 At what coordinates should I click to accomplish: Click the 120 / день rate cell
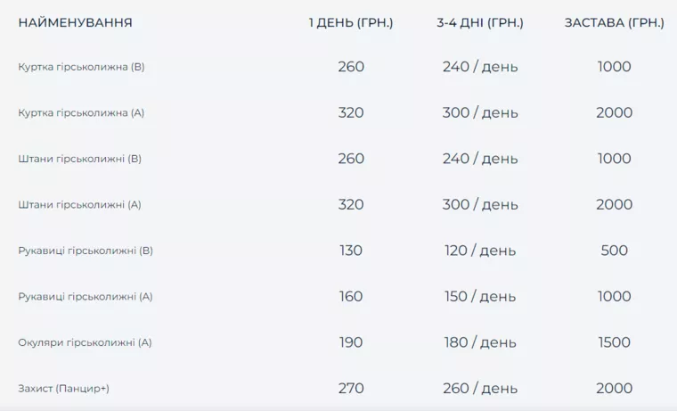pyautogui.click(x=480, y=251)
